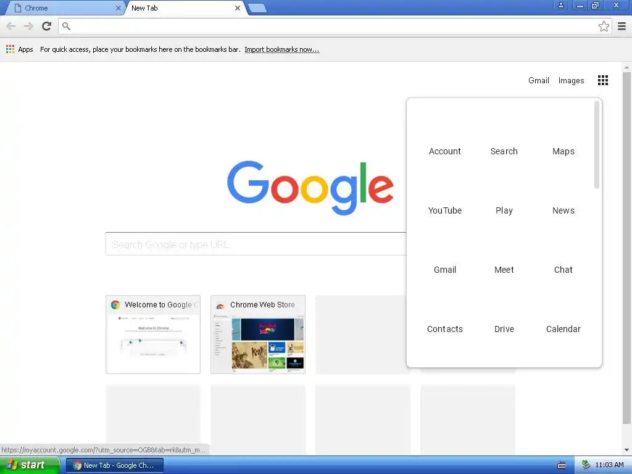Click Import bookmarks now link
This screenshot has height=474, width=632.
281,49
